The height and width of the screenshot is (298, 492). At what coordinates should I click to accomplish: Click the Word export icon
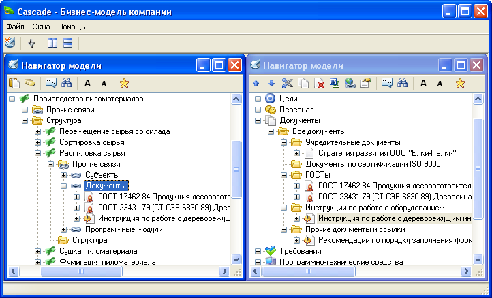point(335,83)
